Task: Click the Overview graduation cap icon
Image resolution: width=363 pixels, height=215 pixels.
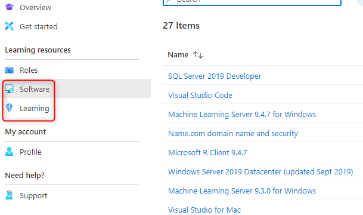Action: [10, 7]
